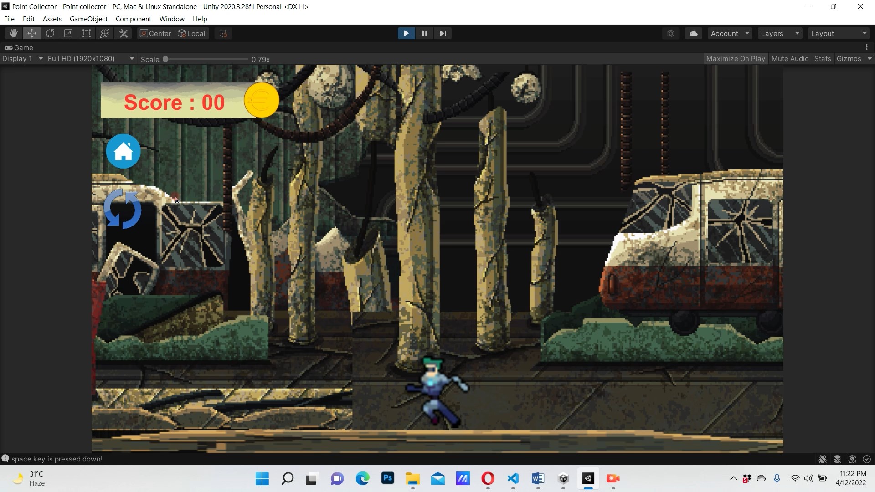This screenshot has height=492, width=875.
Task: Select the Rotate tool
Action: pos(50,33)
